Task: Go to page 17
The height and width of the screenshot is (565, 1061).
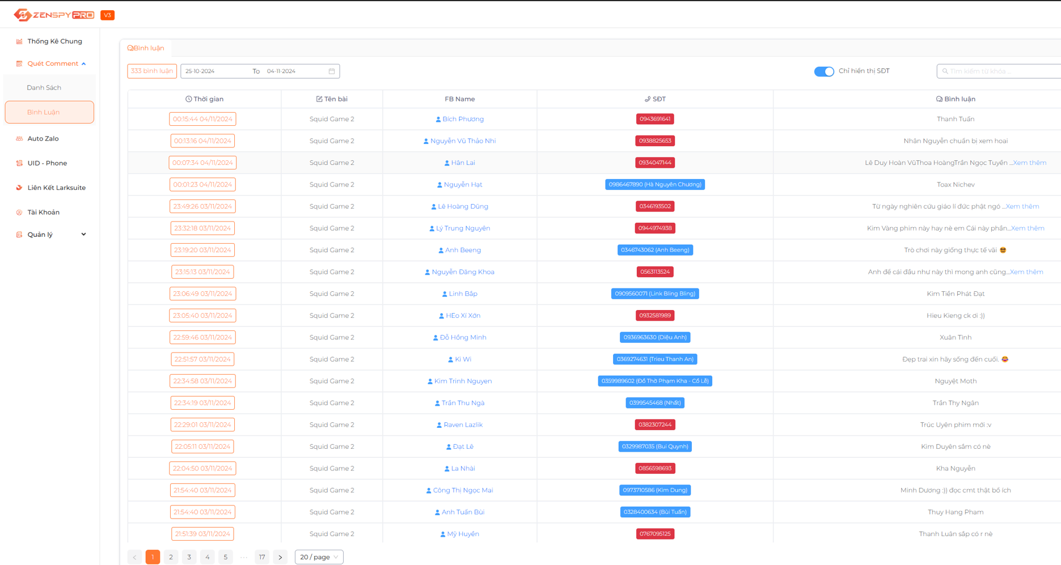Action: (262, 557)
